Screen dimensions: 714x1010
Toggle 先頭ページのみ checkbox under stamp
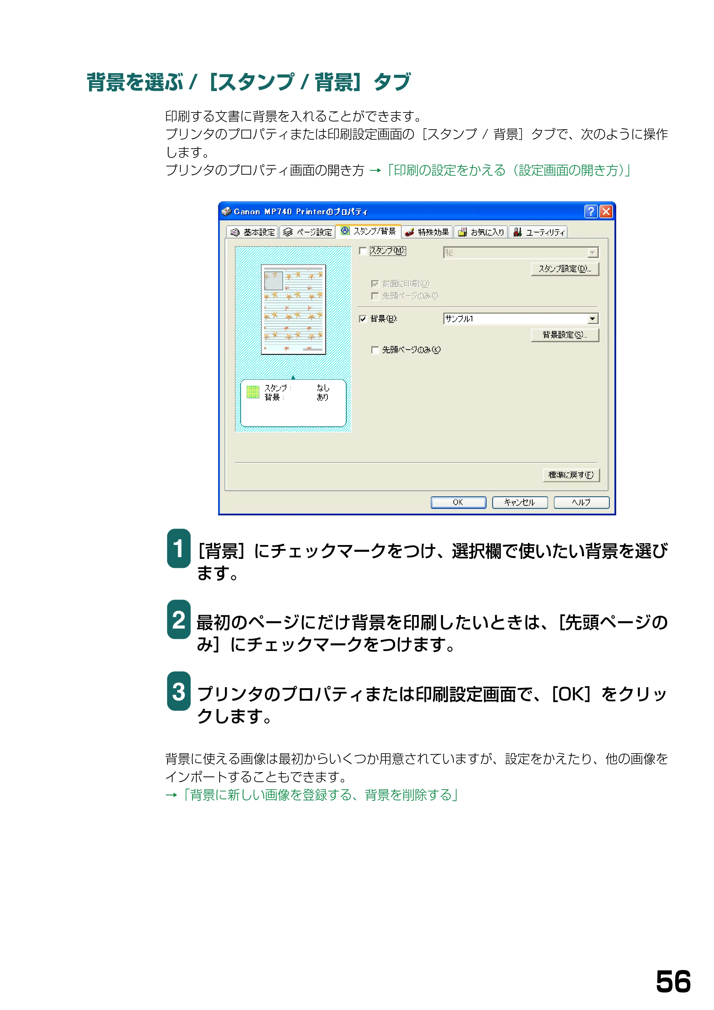375,296
